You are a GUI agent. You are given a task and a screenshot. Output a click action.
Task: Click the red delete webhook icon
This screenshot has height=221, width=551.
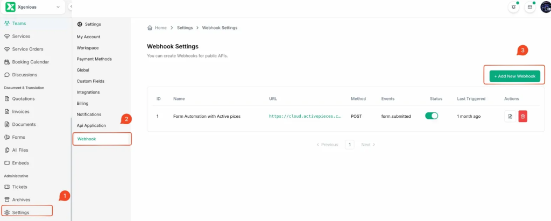pos(522,116)
